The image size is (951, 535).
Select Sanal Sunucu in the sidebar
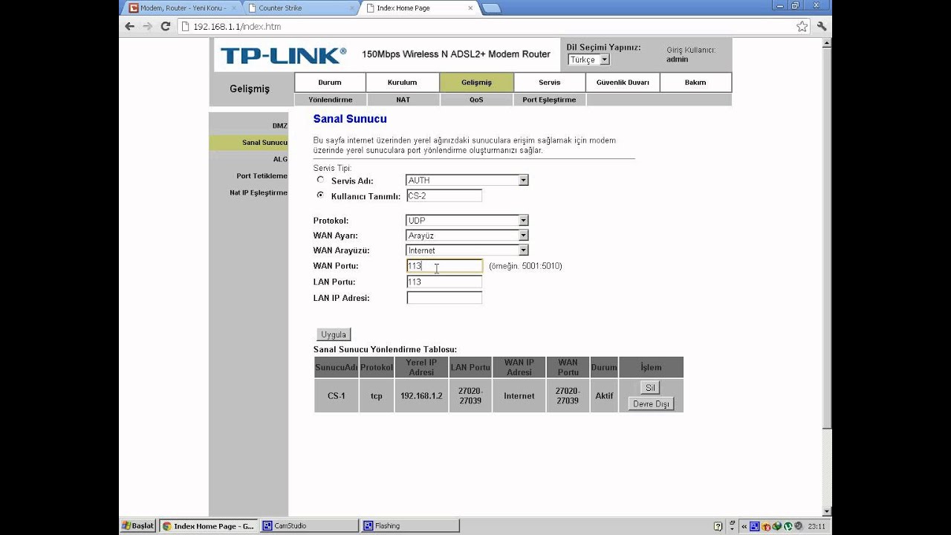tap(249, 143)
